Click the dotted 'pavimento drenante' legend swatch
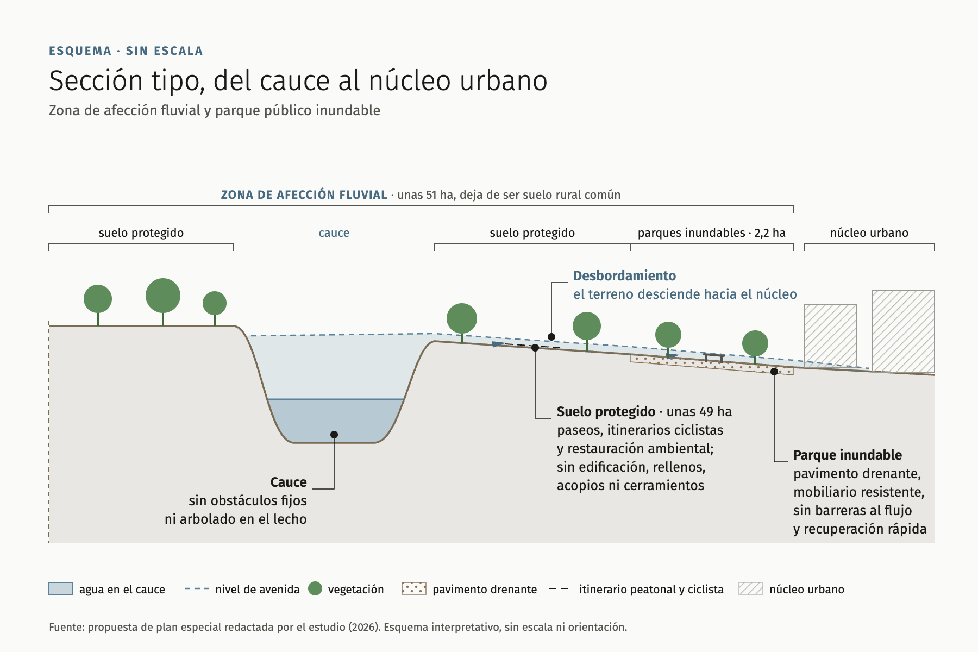 [414, 588]
